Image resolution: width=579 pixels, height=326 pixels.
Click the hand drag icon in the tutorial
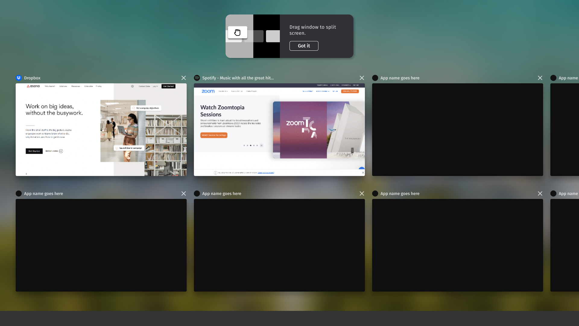[238, 32]
